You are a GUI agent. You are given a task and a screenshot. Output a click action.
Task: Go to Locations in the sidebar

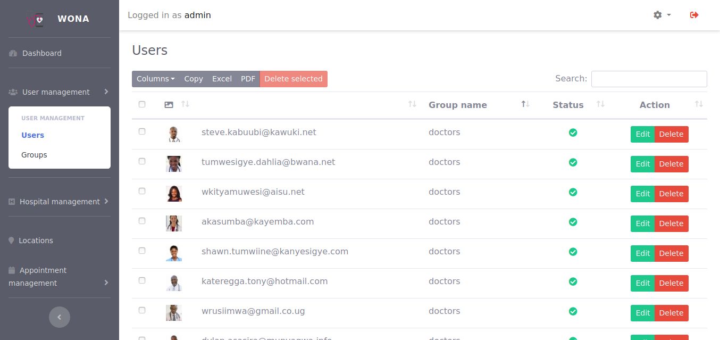(x=36, y=241)
